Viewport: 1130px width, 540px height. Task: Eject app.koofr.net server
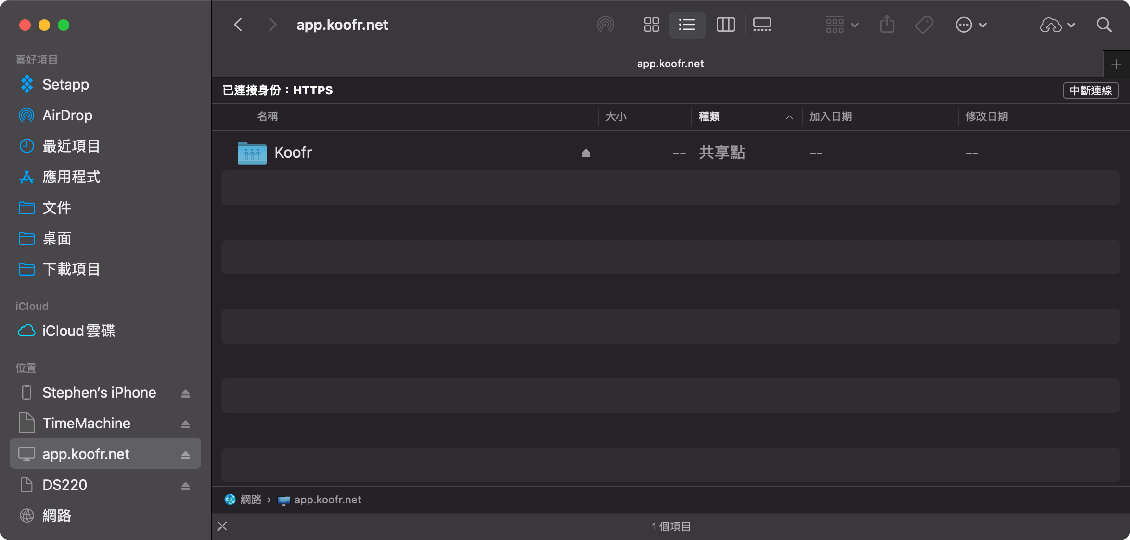coord(185,455)
